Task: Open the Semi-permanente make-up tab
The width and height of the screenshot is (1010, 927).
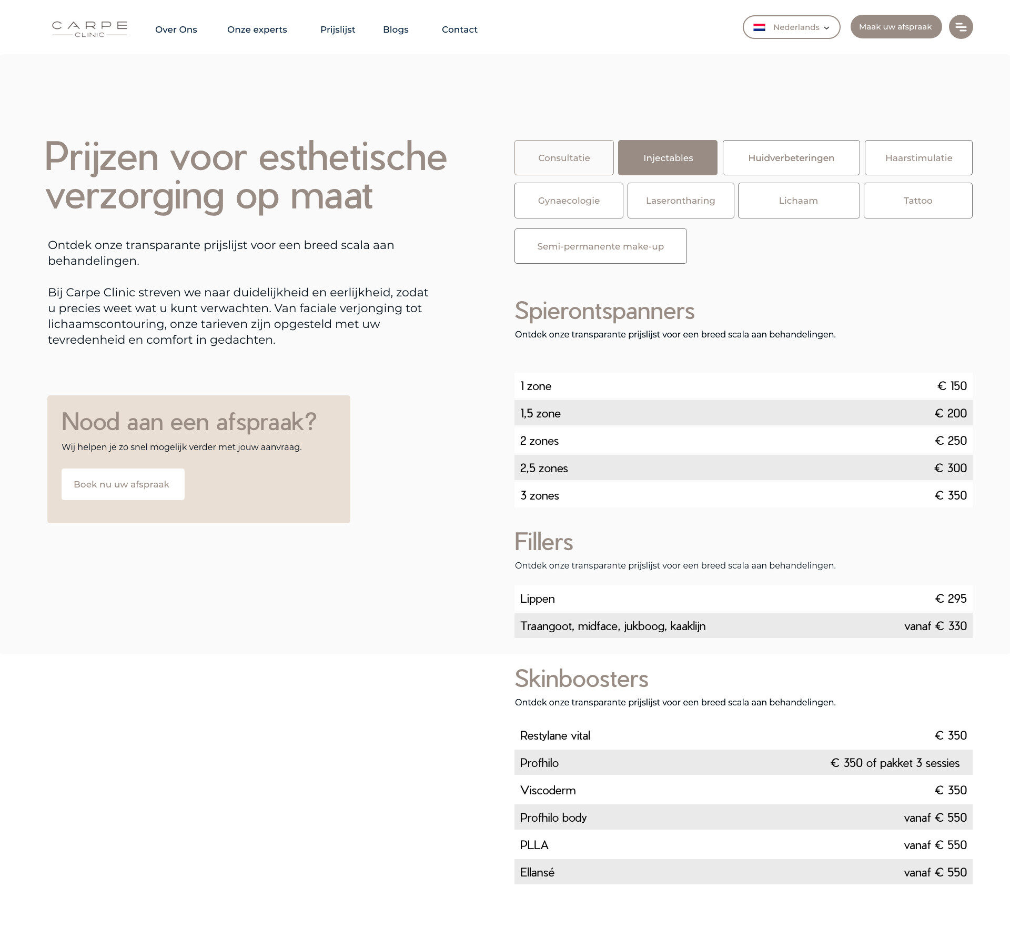Action: [x=600, y=246]
